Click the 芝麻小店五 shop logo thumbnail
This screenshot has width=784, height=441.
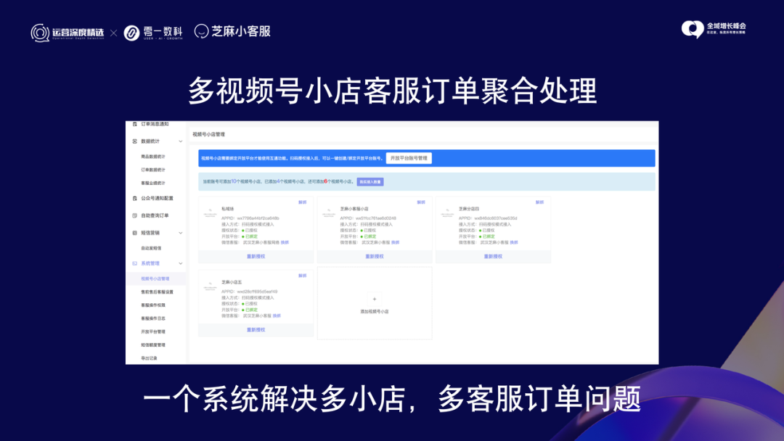pos(211,287)
